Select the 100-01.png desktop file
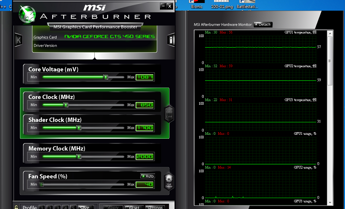The height and width of the screenshot is (209, 345). click(x=222, y=4)
